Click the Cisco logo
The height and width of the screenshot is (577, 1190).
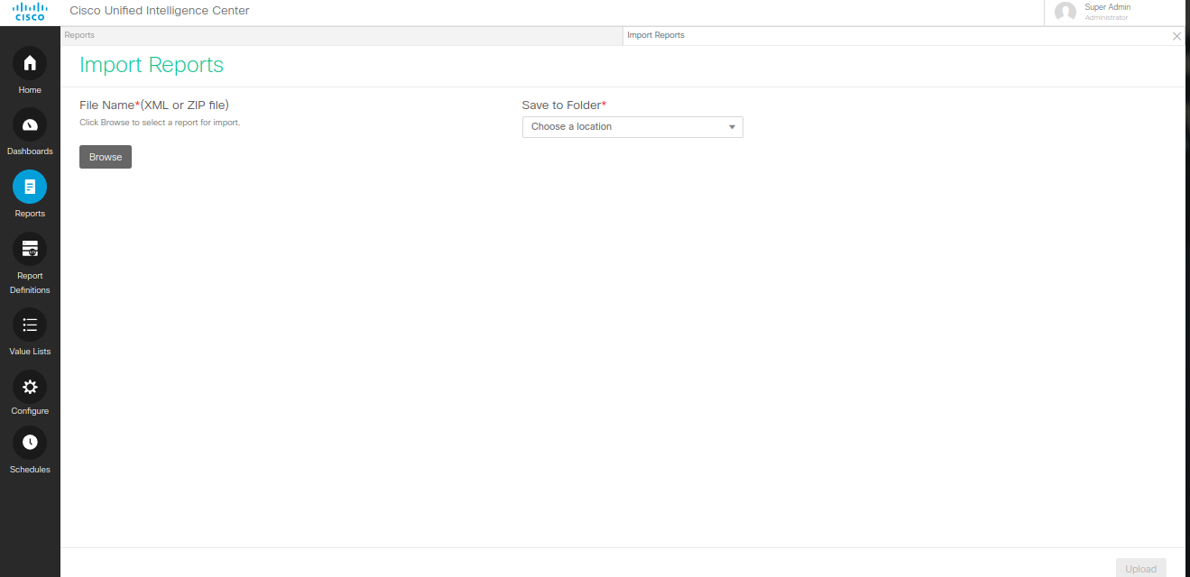coord(30,12)
